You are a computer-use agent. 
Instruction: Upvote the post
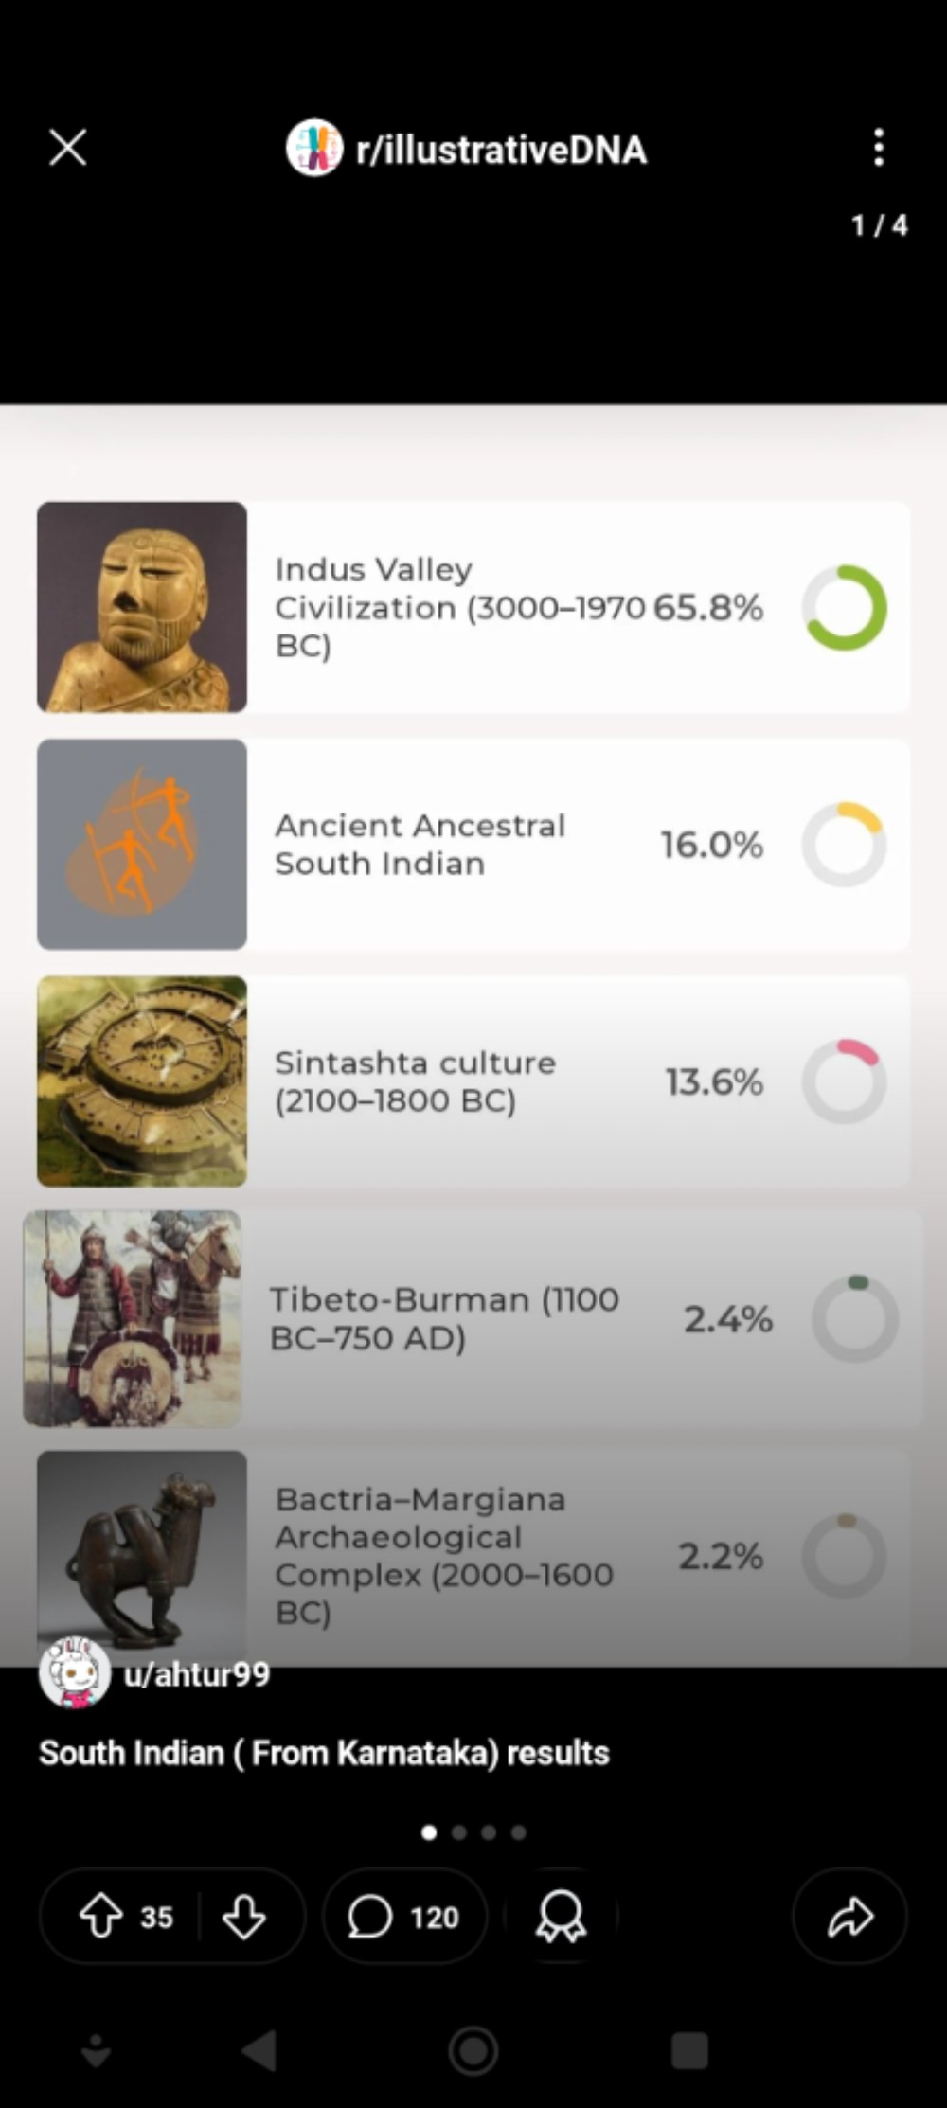point(101,1916)
